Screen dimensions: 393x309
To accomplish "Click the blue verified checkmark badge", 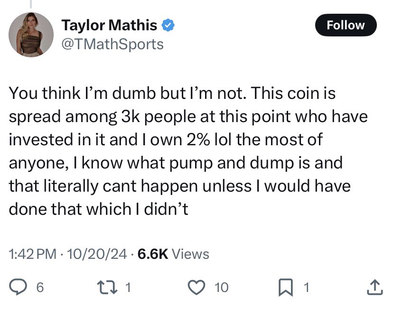I will click(168, 26).
